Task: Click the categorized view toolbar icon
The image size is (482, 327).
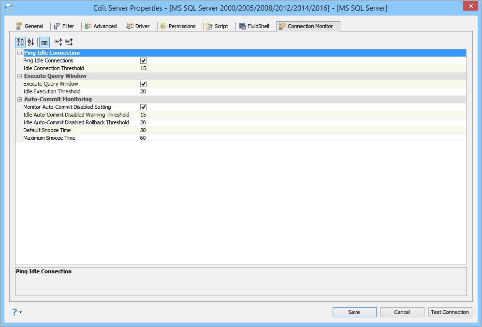Action: pos(20,42)
